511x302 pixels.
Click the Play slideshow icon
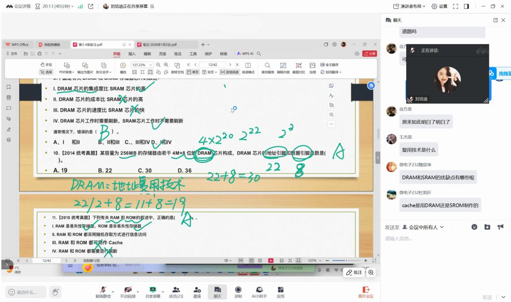coord(123,65)
